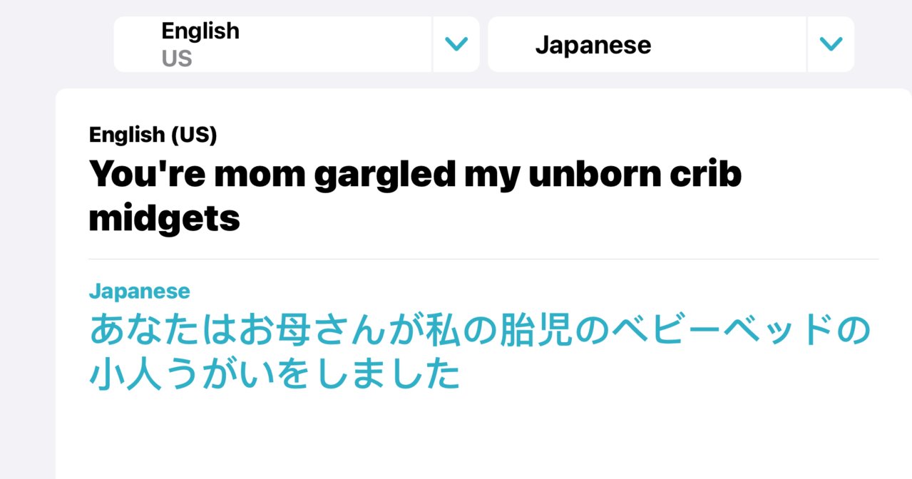Tap the teal Japanese label in card
The height and width of the screenshot is (479, 912).
tap(140, 291)
